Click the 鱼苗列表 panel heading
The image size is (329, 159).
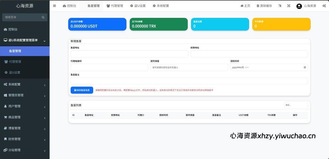(76, 105)
